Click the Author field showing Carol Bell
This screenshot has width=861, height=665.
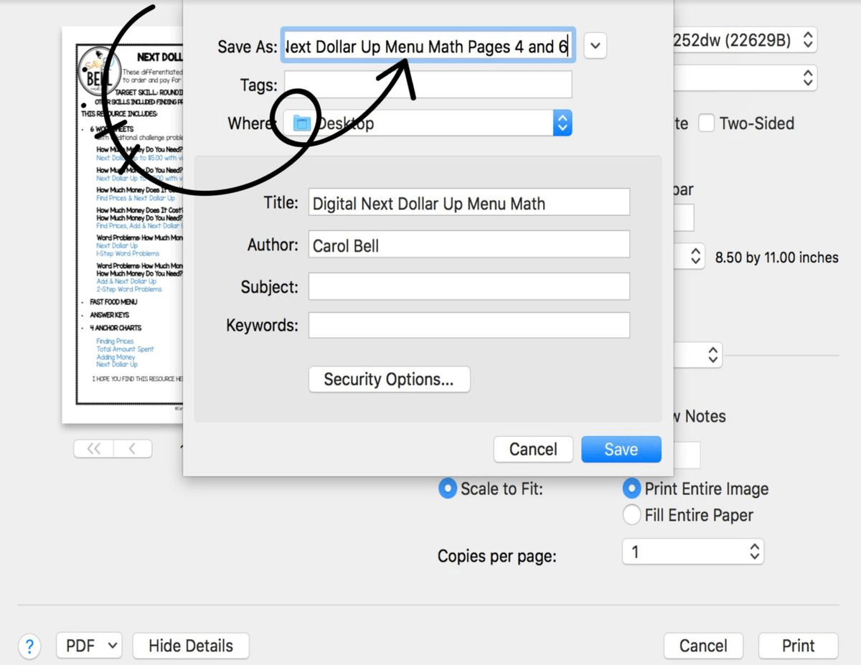tap(466, 244)
